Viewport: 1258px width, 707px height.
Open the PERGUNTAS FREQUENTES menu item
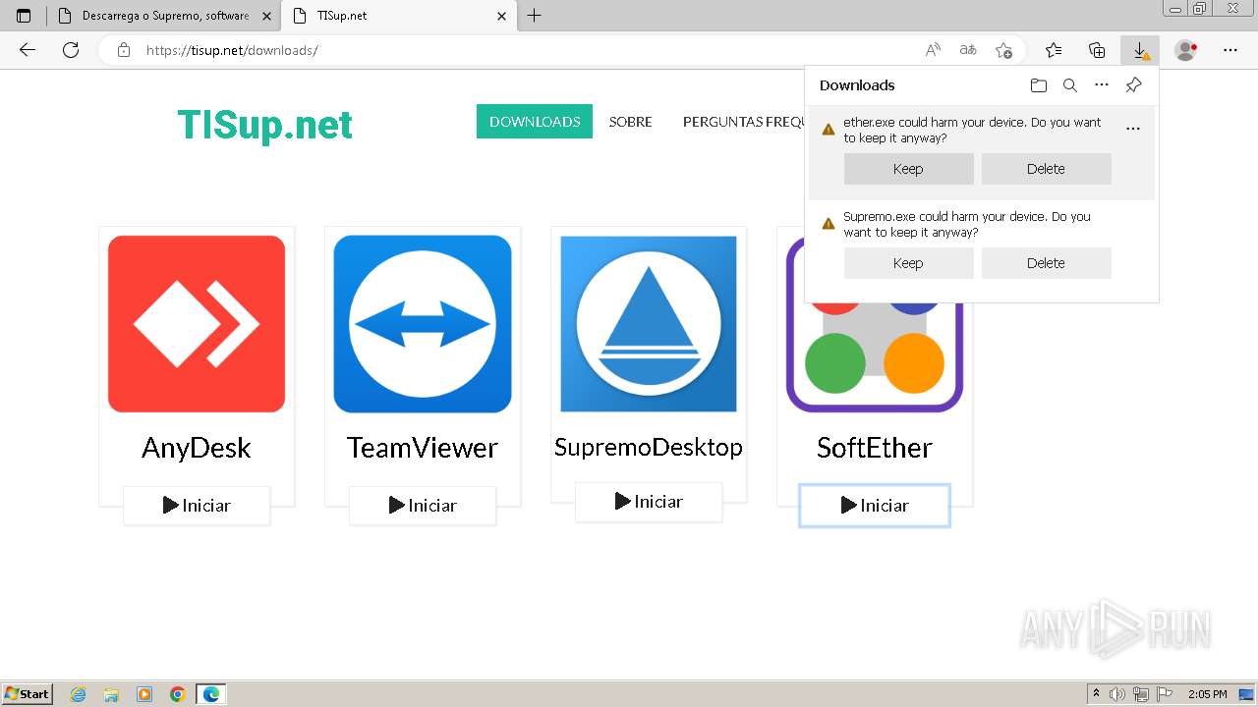tap(744, 122)
